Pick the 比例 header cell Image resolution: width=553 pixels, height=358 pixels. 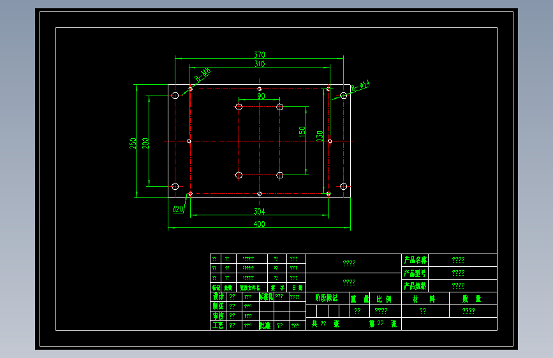click(x=384, y=299)
